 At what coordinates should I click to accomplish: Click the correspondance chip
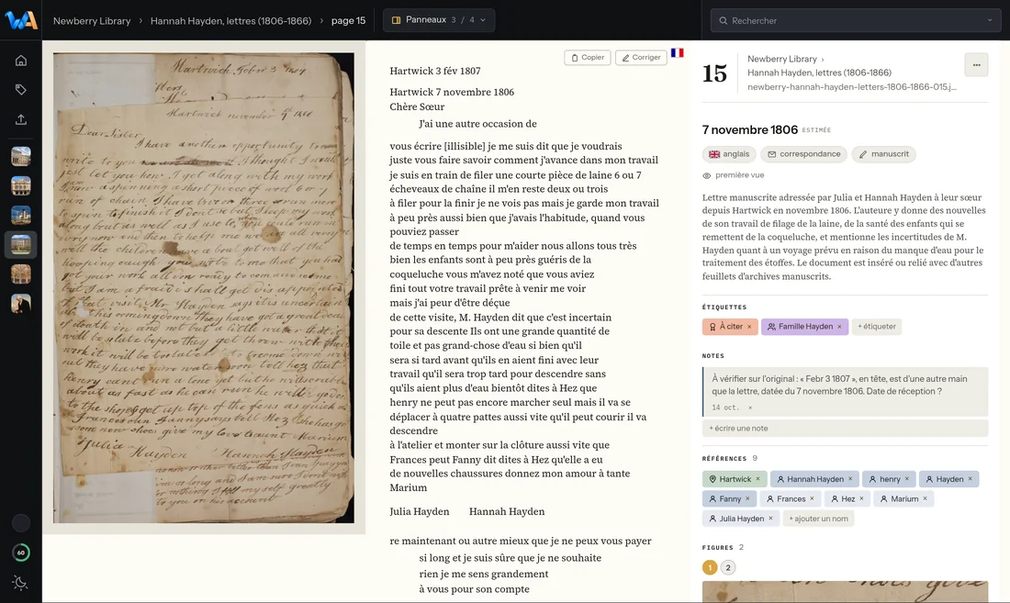coord(803,154)
